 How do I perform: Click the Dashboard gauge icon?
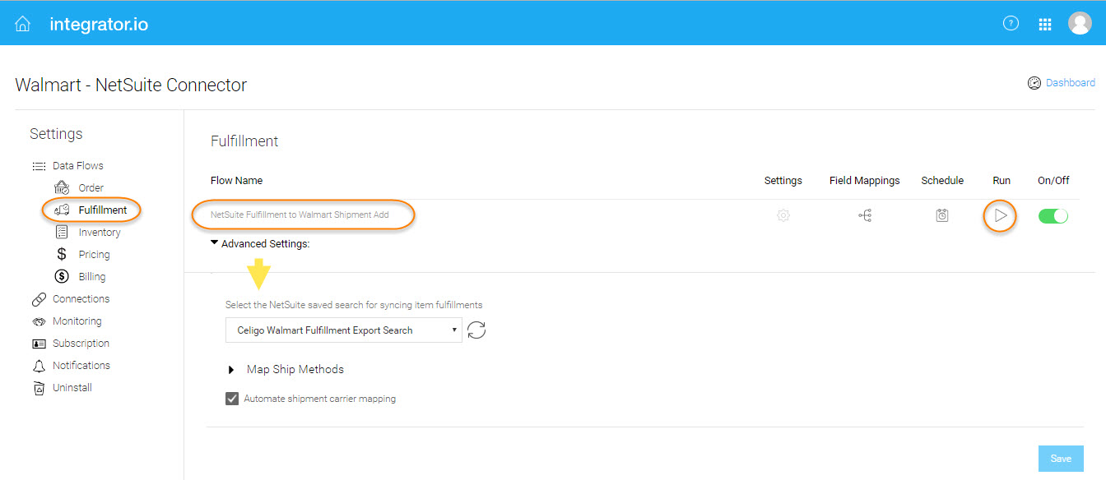pos(1034,83)
